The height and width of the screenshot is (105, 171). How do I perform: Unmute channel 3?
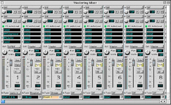coord(58,65)
